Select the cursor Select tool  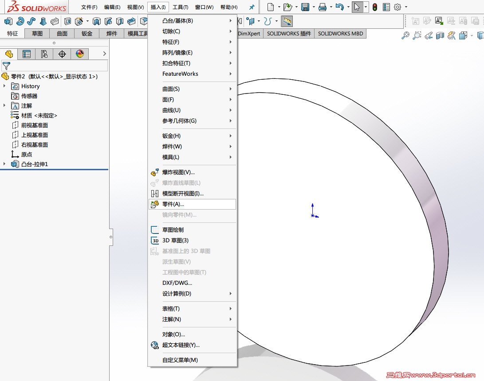click(x=357, y=7)
